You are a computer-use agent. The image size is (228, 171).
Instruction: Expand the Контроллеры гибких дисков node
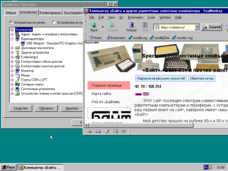coord(12,62)
